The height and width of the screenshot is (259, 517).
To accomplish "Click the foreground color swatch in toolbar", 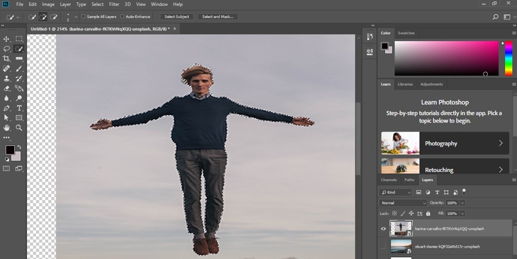I will (x=10, y=149).
